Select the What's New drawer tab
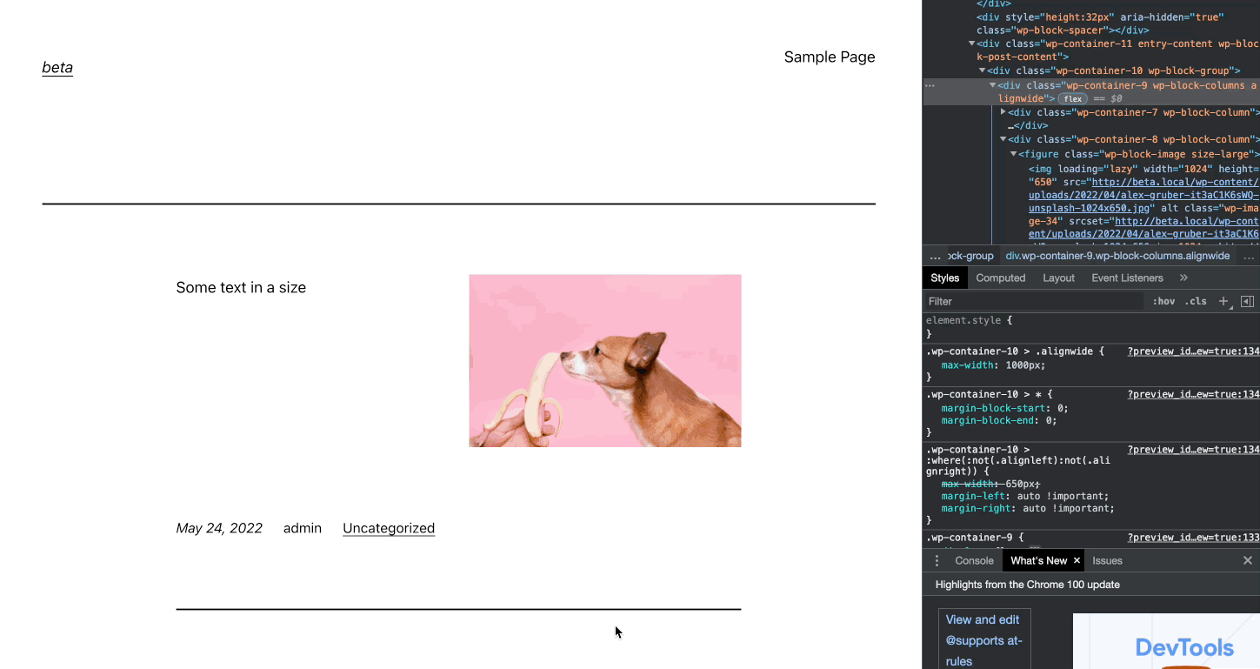The height and width of the screenshot is (669, 1260). point(1038,560)
